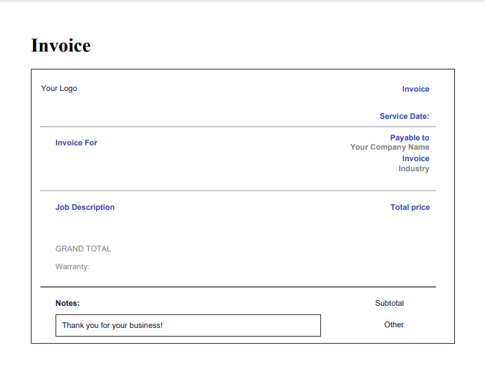The width and height of the screenshot is (485, 386).
Task: Click the Other label below Subtotal
Action: [x=394, y=324]
